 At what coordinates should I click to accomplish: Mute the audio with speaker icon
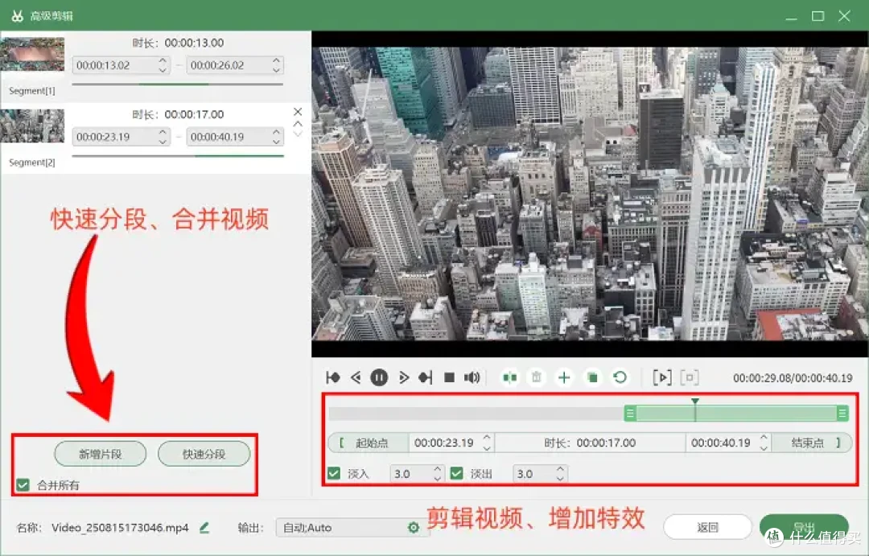[x=472, y=377]
